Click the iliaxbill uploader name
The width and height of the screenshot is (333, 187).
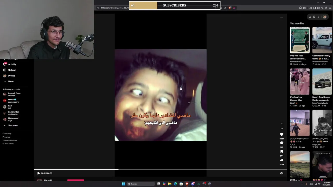click(48, 180)
